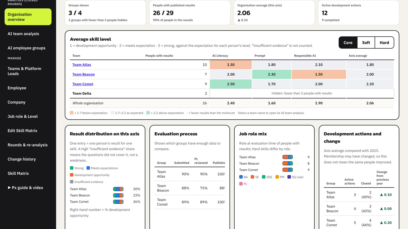The image size is (408, 229).
Task: Click the SQ Lead legend swatch
Action: 289,177
